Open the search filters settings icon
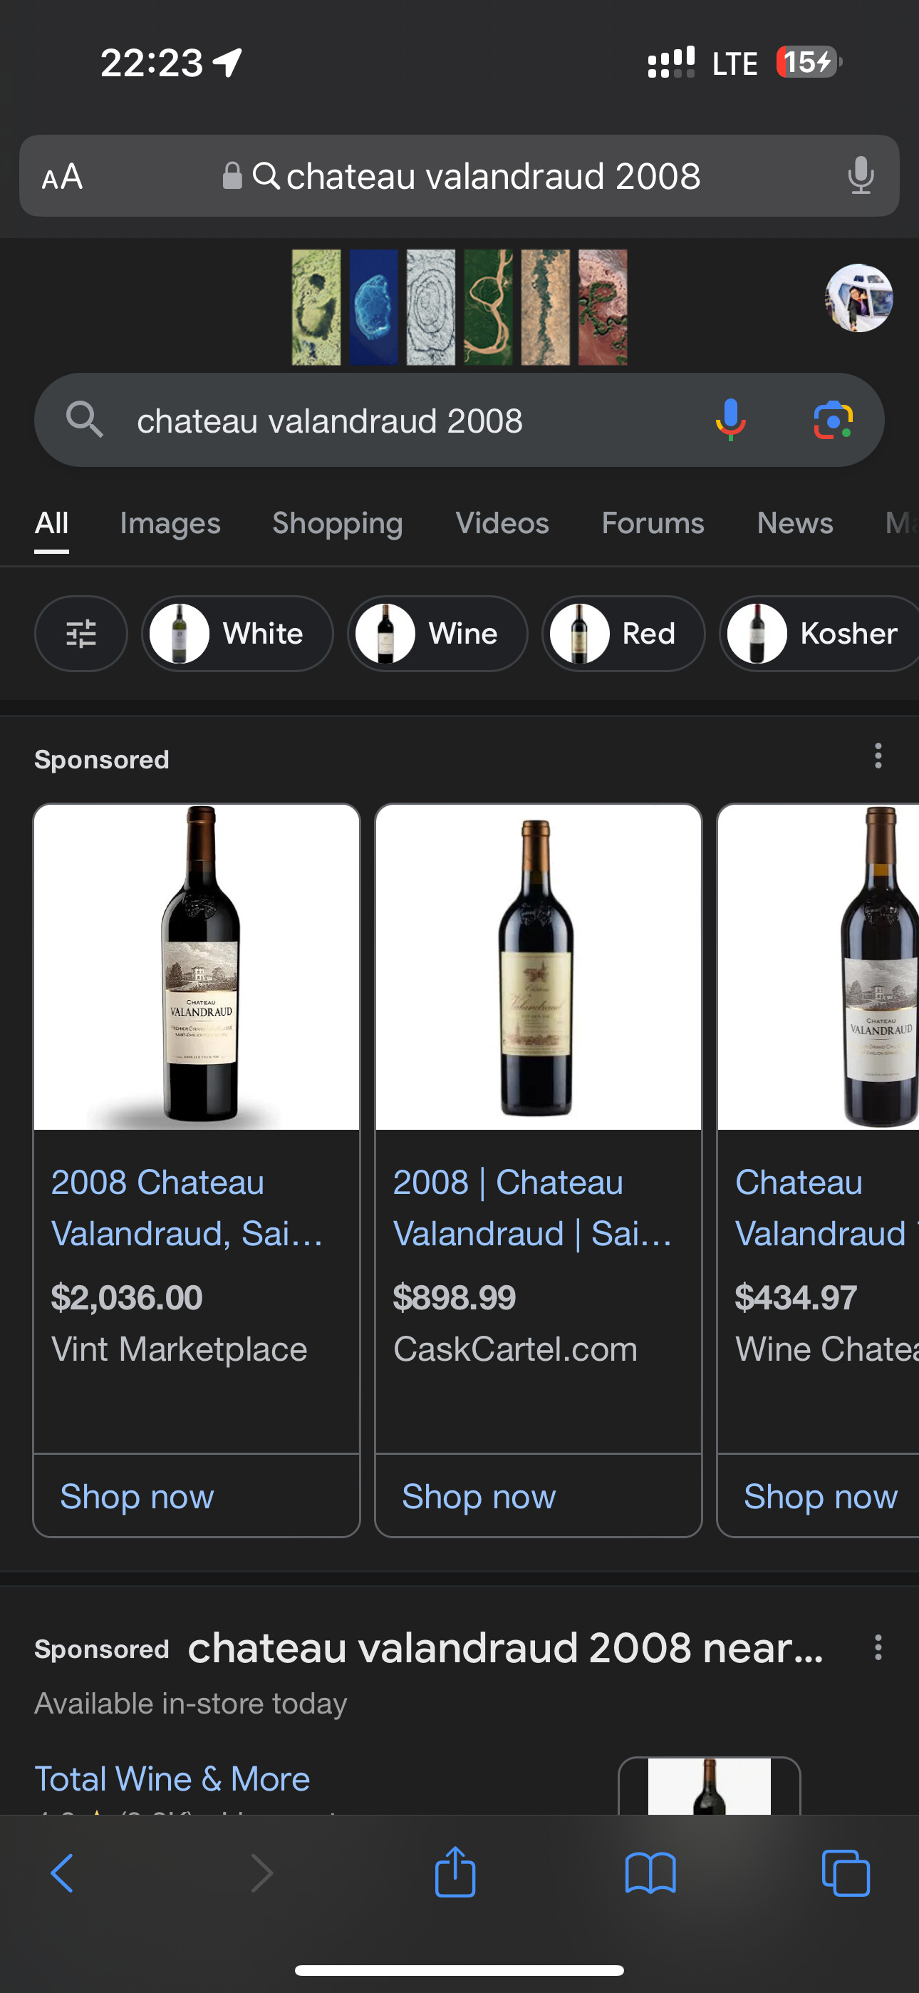The width and height of the screenshot is (919, 1993). 81,634
